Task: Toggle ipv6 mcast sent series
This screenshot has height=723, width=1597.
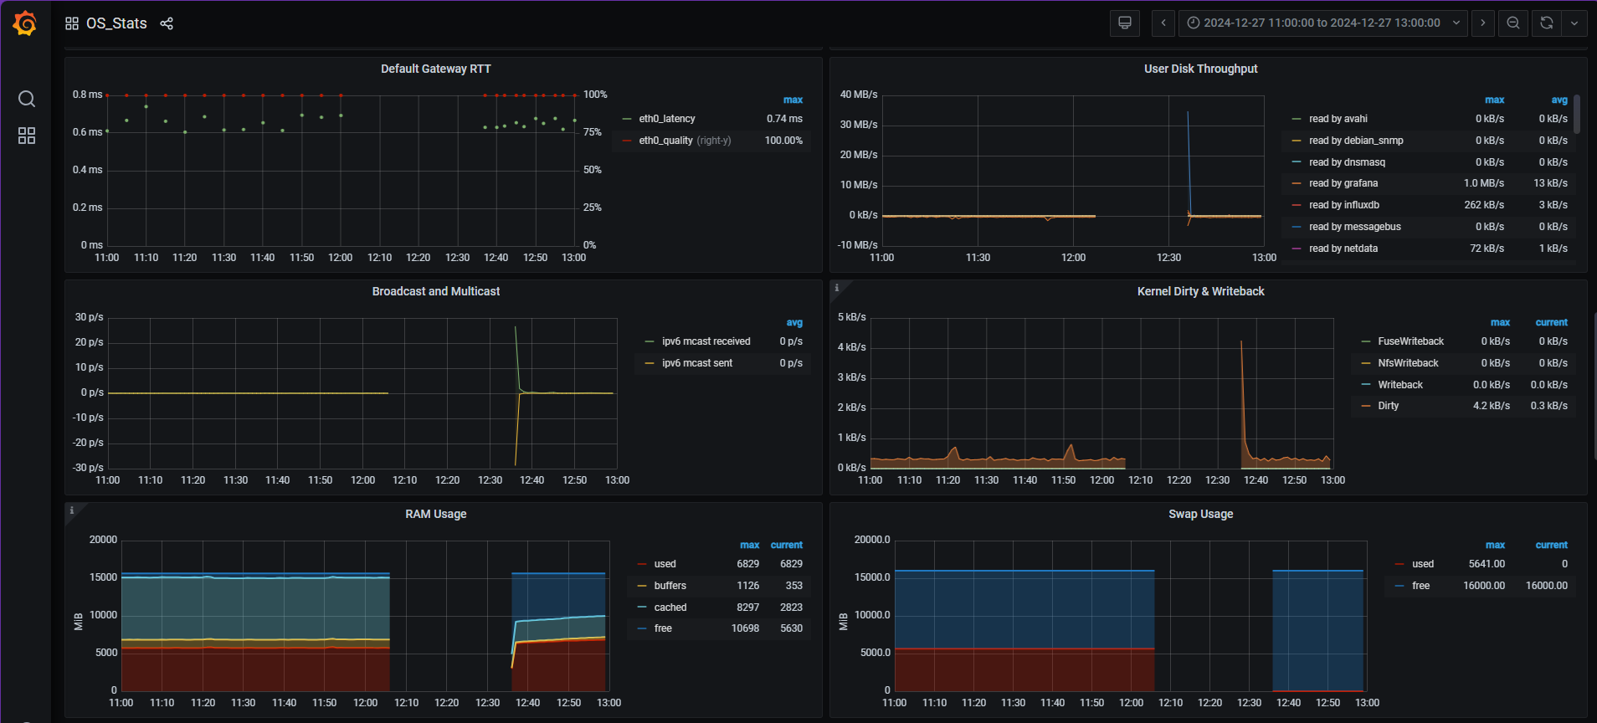Action: pos(696,363)
